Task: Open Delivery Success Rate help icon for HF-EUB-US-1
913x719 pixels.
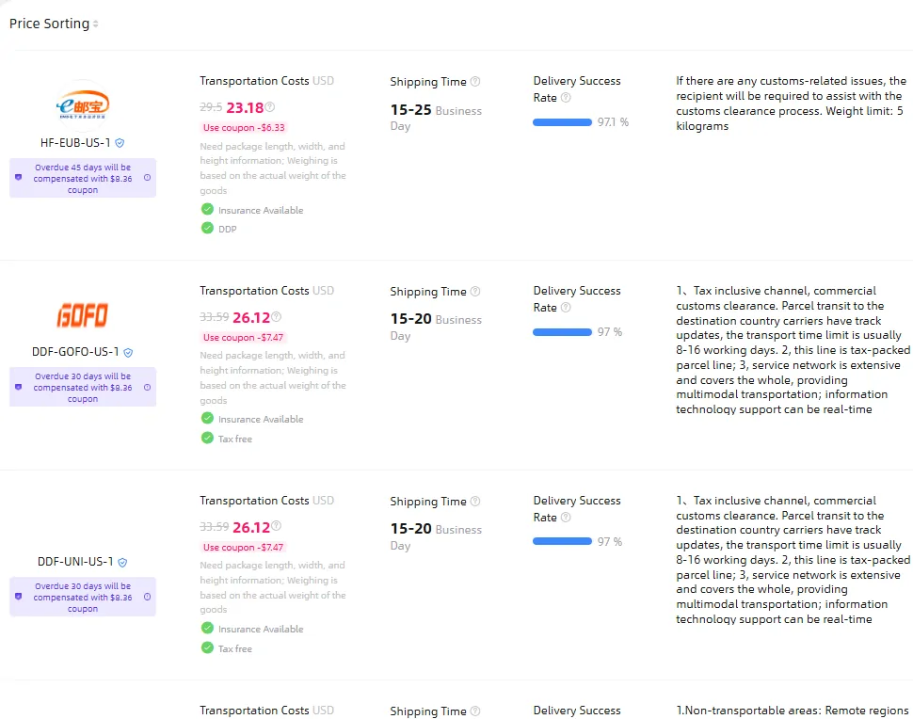Action: [x=566, y=98]
